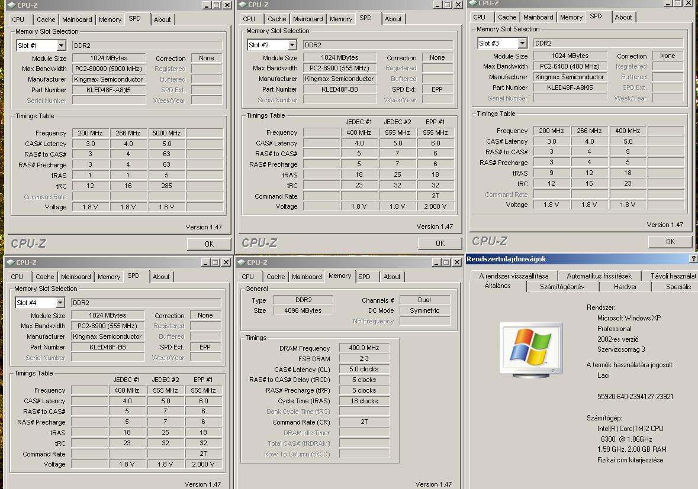This screenshot has height=489, width=698.
Task: Select Mainboard tab in Slot #1 window
Action: click(77, 20)
